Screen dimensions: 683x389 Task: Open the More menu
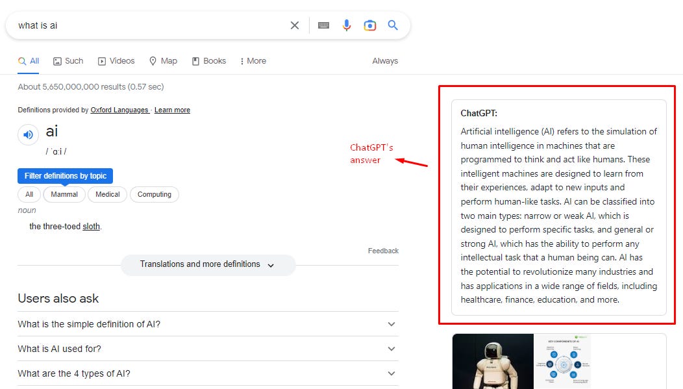point(253,61)
